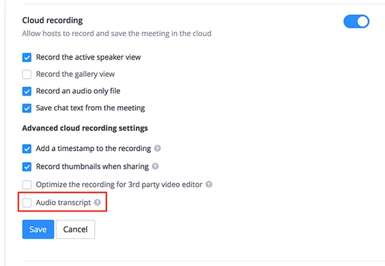Viewport: 385px width, 266px height.
Task: Enable the Audio transcript checkbox
Action: 27,203
